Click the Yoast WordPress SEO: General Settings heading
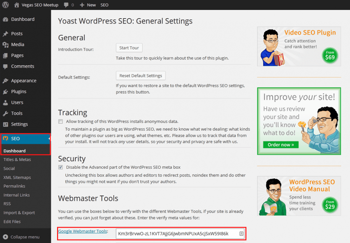Image resolution: width=350 pixels, height=243 pixels. [125, 21]
